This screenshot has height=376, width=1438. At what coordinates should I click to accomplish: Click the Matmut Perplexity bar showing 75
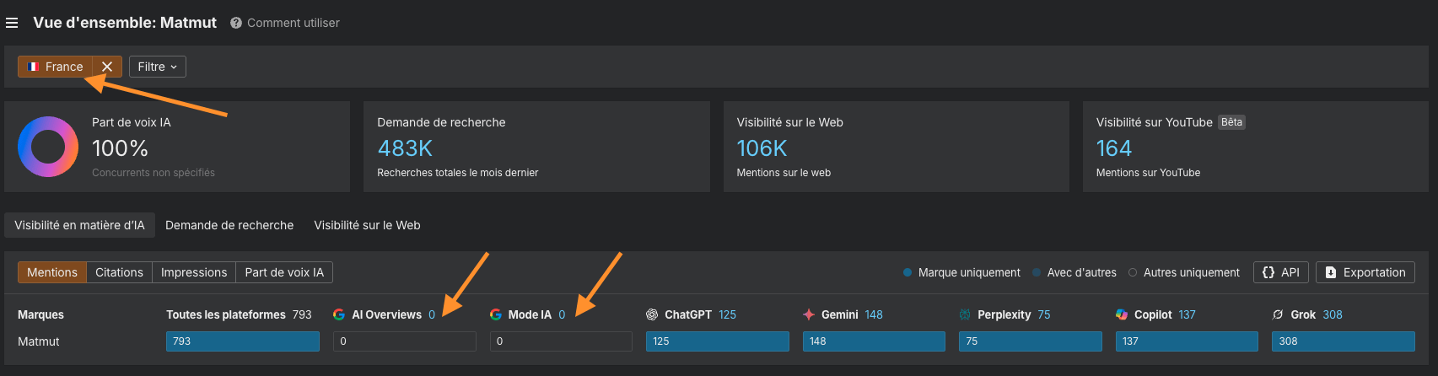coord(1031,341)
